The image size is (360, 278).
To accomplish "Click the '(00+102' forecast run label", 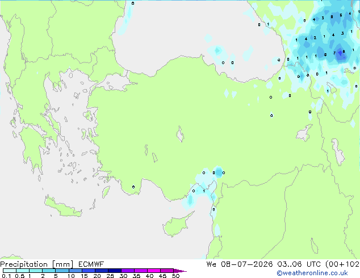I will 342,264.
